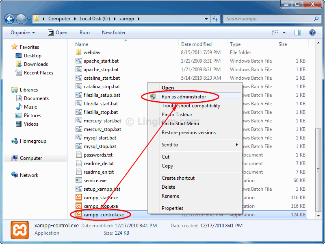Choose Troubleshoot compatibility
325x244 pixels.
(195, 106)
